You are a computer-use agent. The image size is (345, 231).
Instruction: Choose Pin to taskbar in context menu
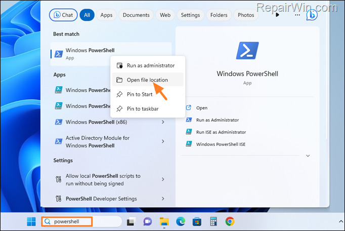pos(148,109)
